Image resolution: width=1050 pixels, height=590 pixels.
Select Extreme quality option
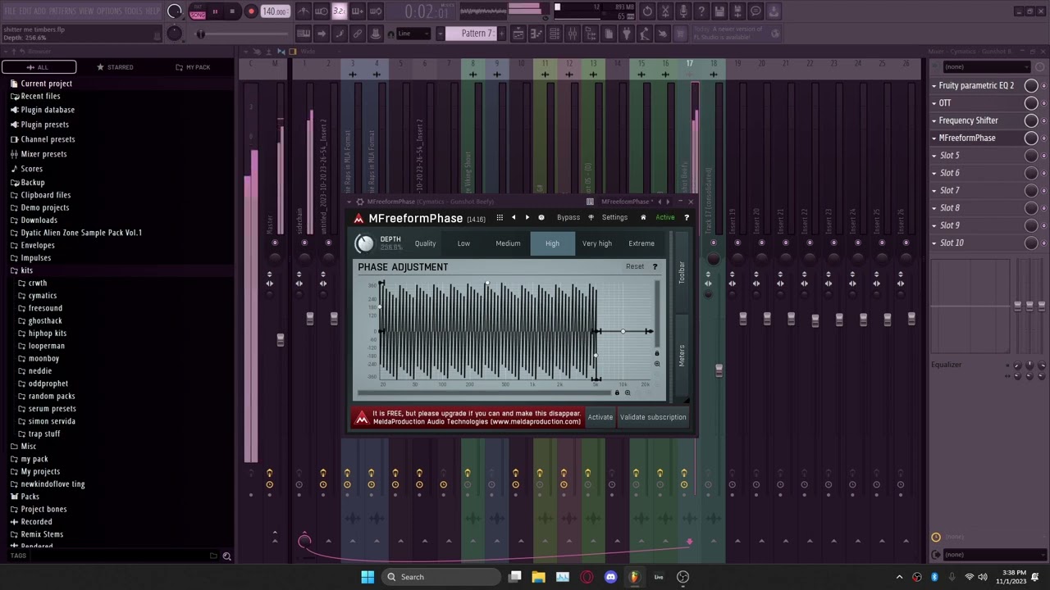tap(641, 243)
